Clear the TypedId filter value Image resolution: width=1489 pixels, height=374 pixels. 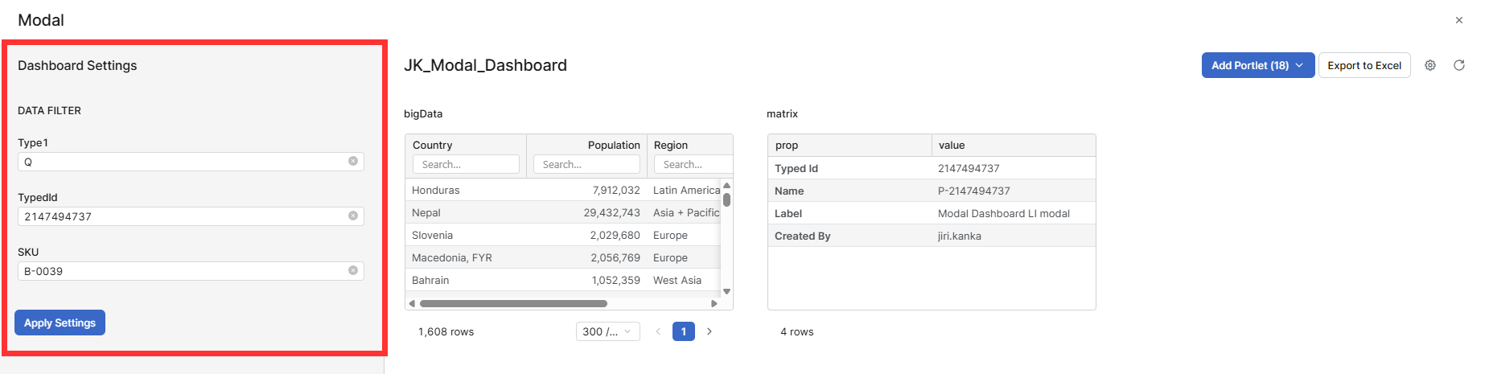coord(352,216)
